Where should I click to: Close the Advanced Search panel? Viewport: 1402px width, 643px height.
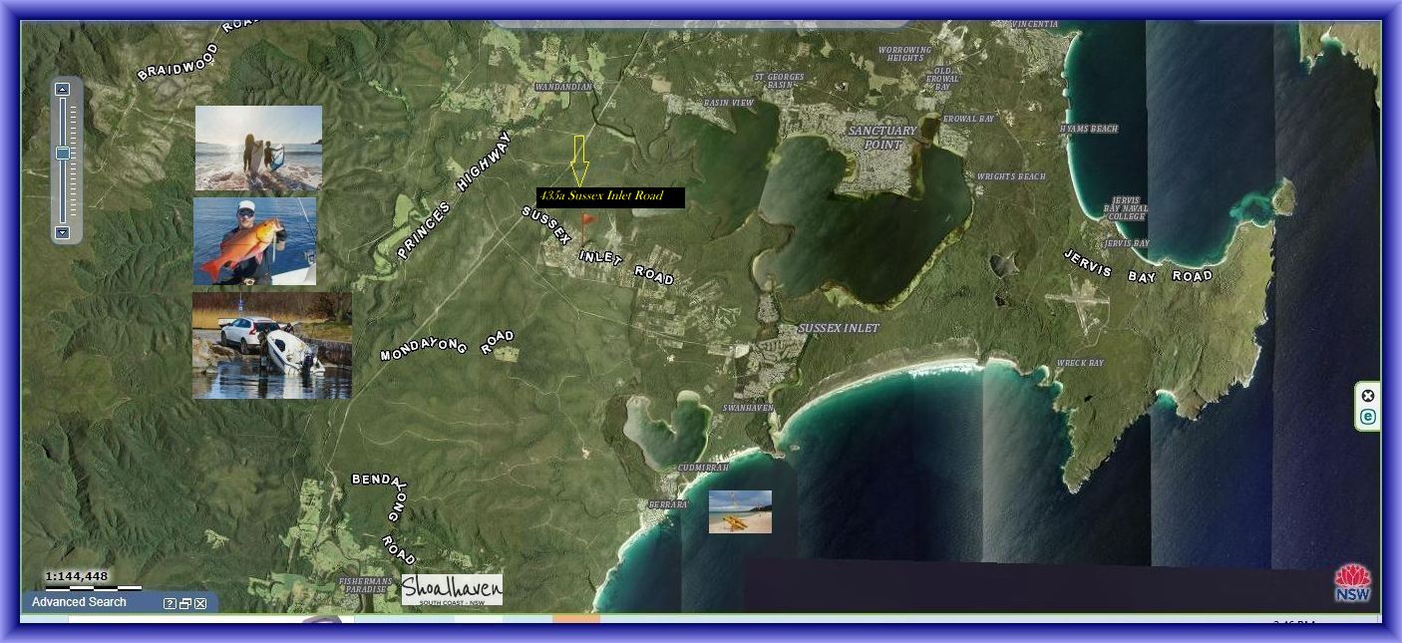[200, 603]
